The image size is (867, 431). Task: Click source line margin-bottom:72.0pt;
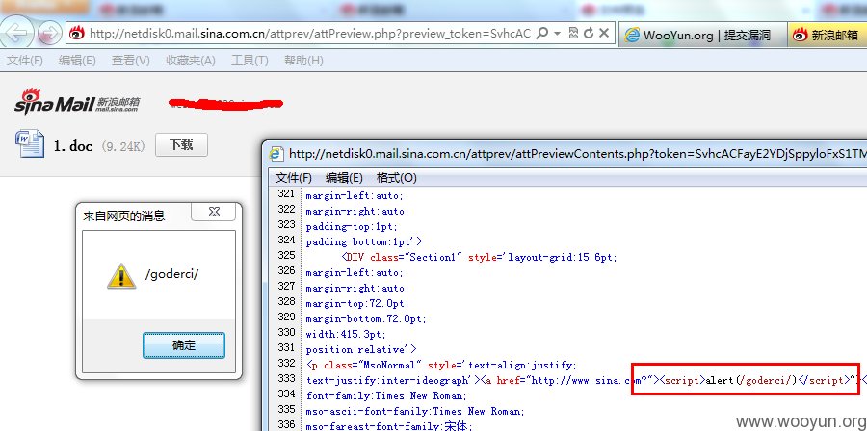[366, 319]
